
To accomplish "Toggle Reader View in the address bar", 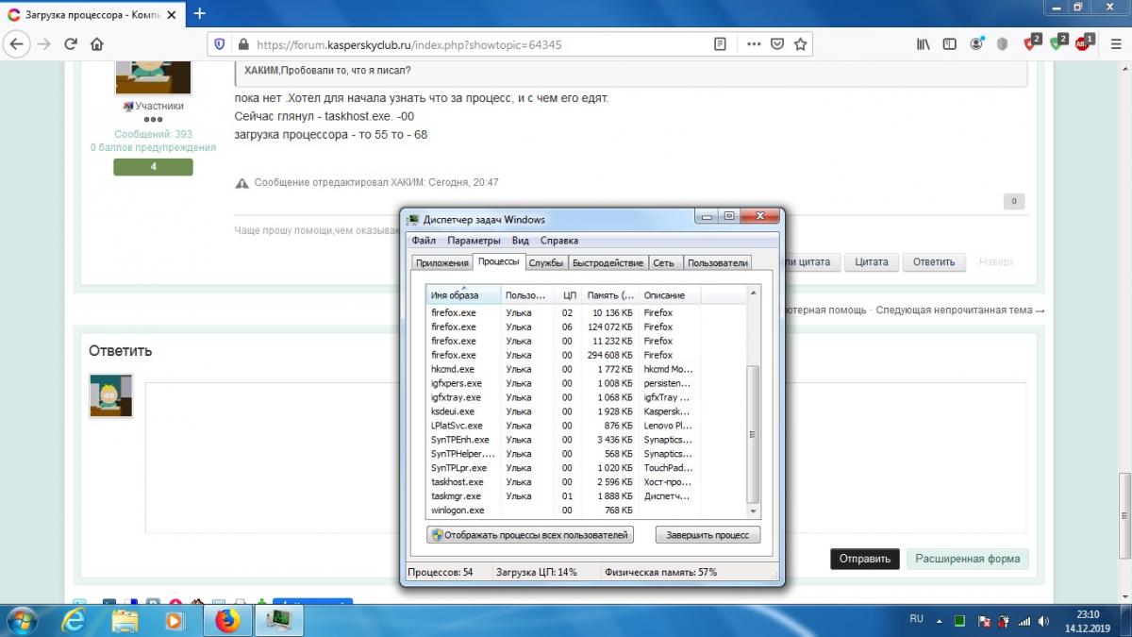I will [721, 44].
